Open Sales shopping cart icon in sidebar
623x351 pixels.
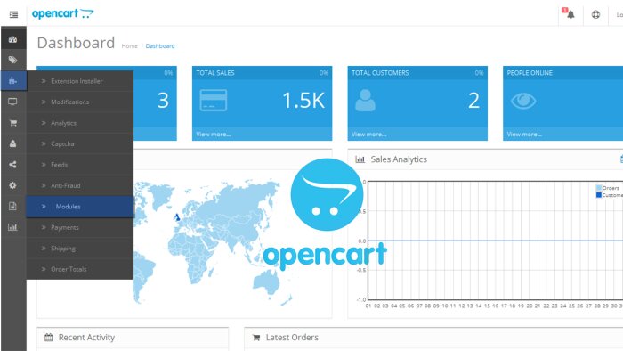(12, 123)
